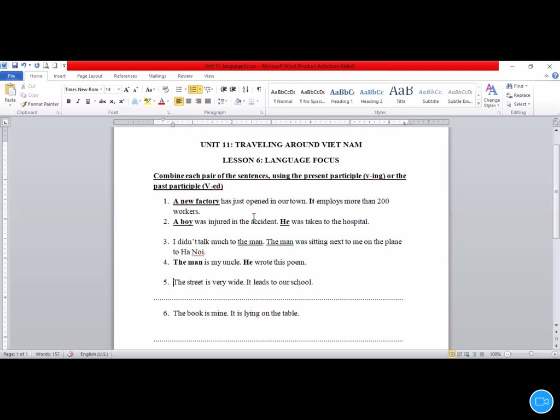
Task: Toggle Show/Hide paragraph marks
Action: click(x=259, y=89)
